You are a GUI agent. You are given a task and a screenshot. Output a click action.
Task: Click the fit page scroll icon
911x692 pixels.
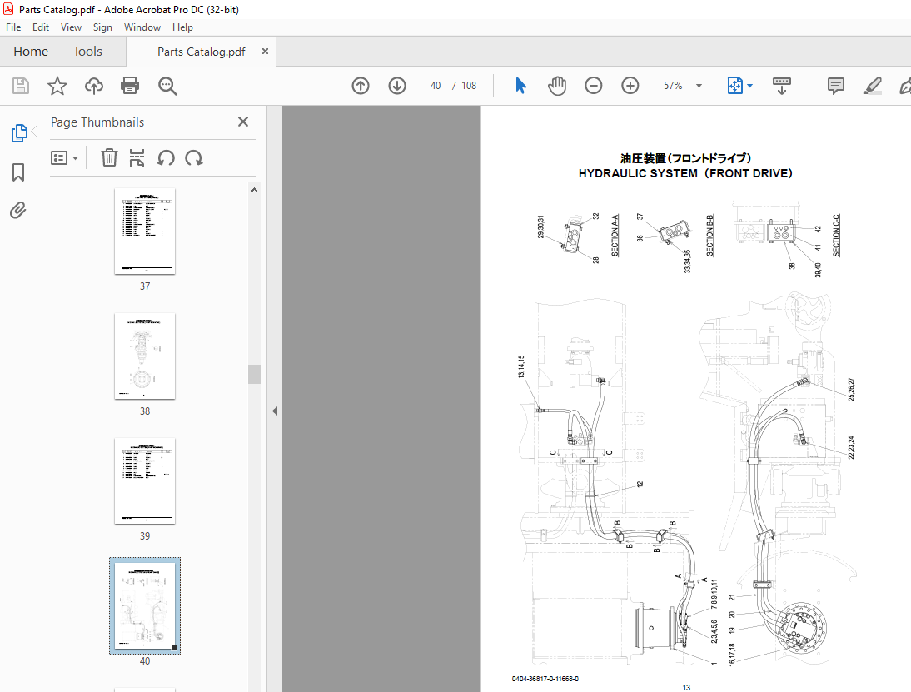click(x=735, y=86)
